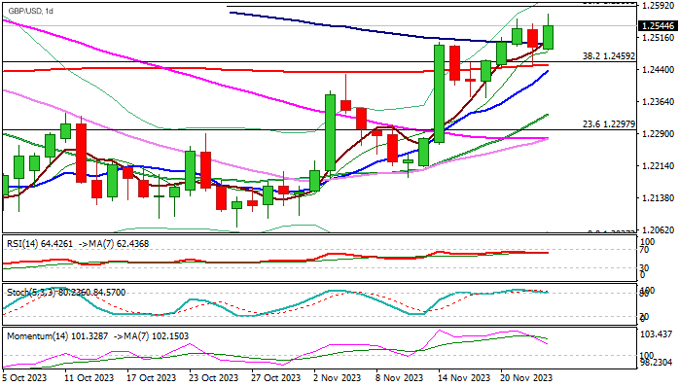Viewport: 679px width, 386px height.
Task: Click the 2 Nov 2023 date label
Action: coord(338,378)
